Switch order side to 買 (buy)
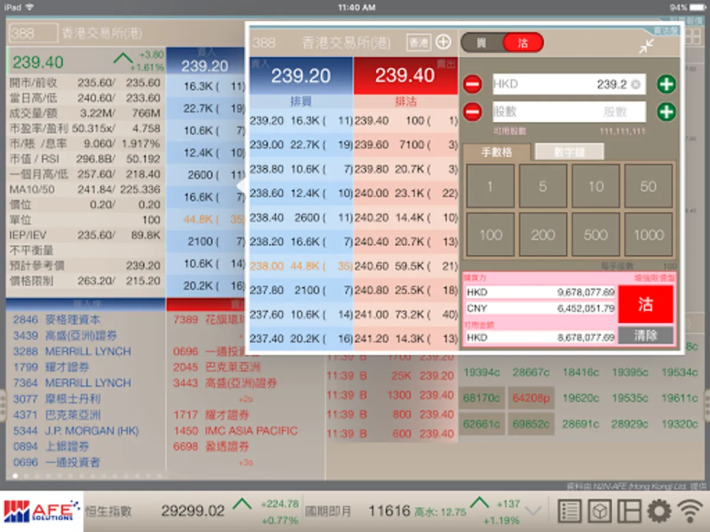Screen dimensions: 710x532 [x=482, y=43]
